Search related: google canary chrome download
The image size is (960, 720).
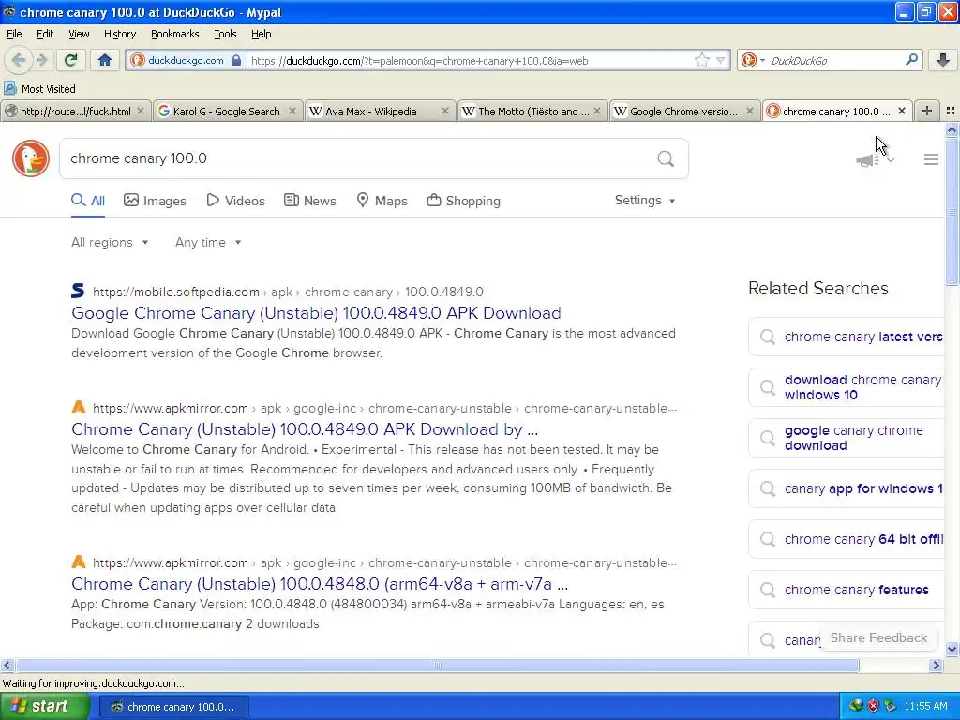(847, 439)
